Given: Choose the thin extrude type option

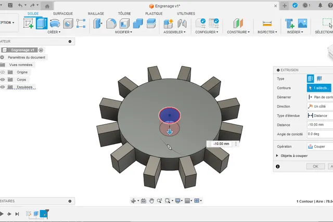Looking at the screenshot, I should (319, 79).
